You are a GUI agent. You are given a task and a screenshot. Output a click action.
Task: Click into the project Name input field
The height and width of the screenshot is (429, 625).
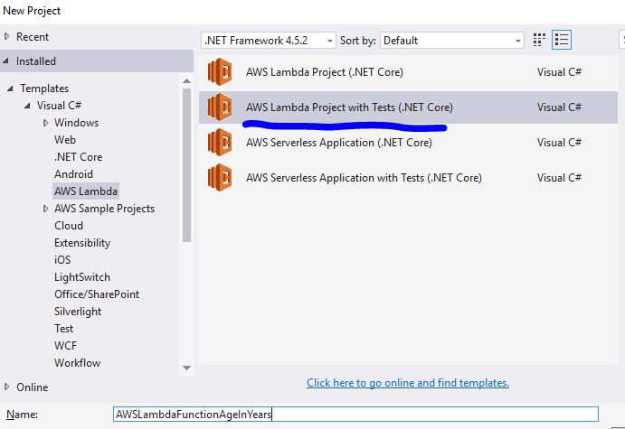pos(355,414)
